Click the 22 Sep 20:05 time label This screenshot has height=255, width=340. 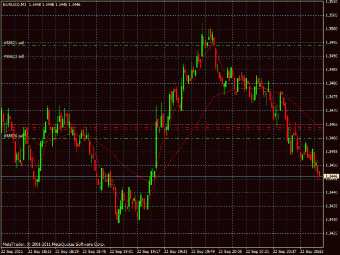pyautogui.click(x=230, y=252)
